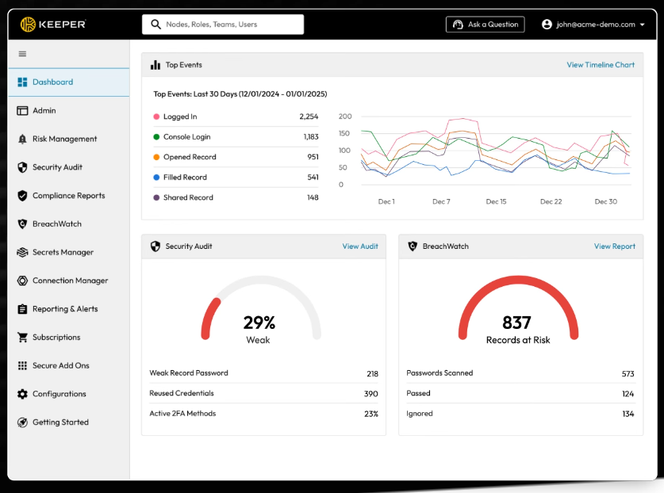
Task: Click john@acme-demo.com account name
Action: click(596, 25)
